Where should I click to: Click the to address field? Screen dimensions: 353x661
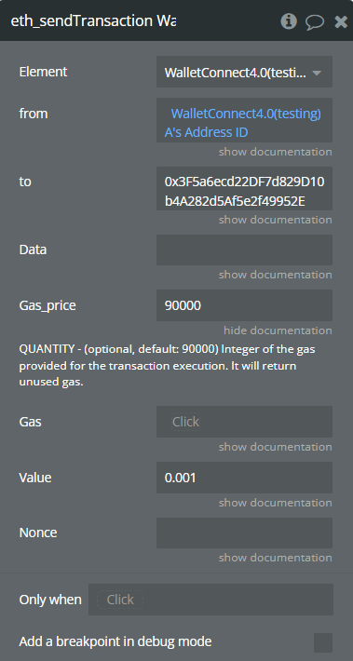pos(244,188)
